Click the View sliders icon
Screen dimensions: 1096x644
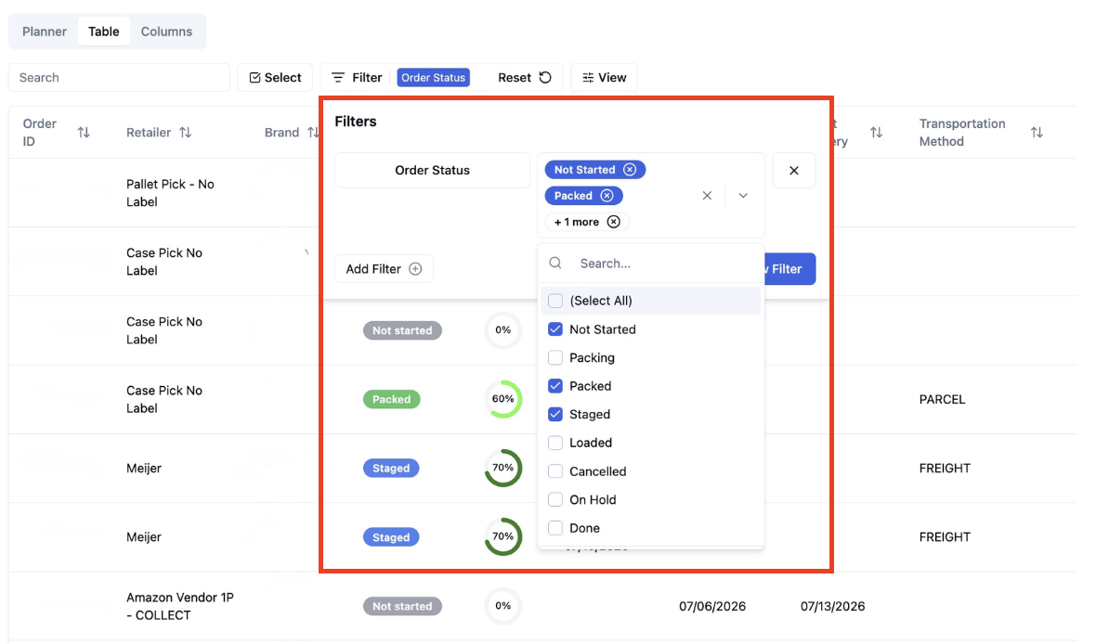(588, 78)
